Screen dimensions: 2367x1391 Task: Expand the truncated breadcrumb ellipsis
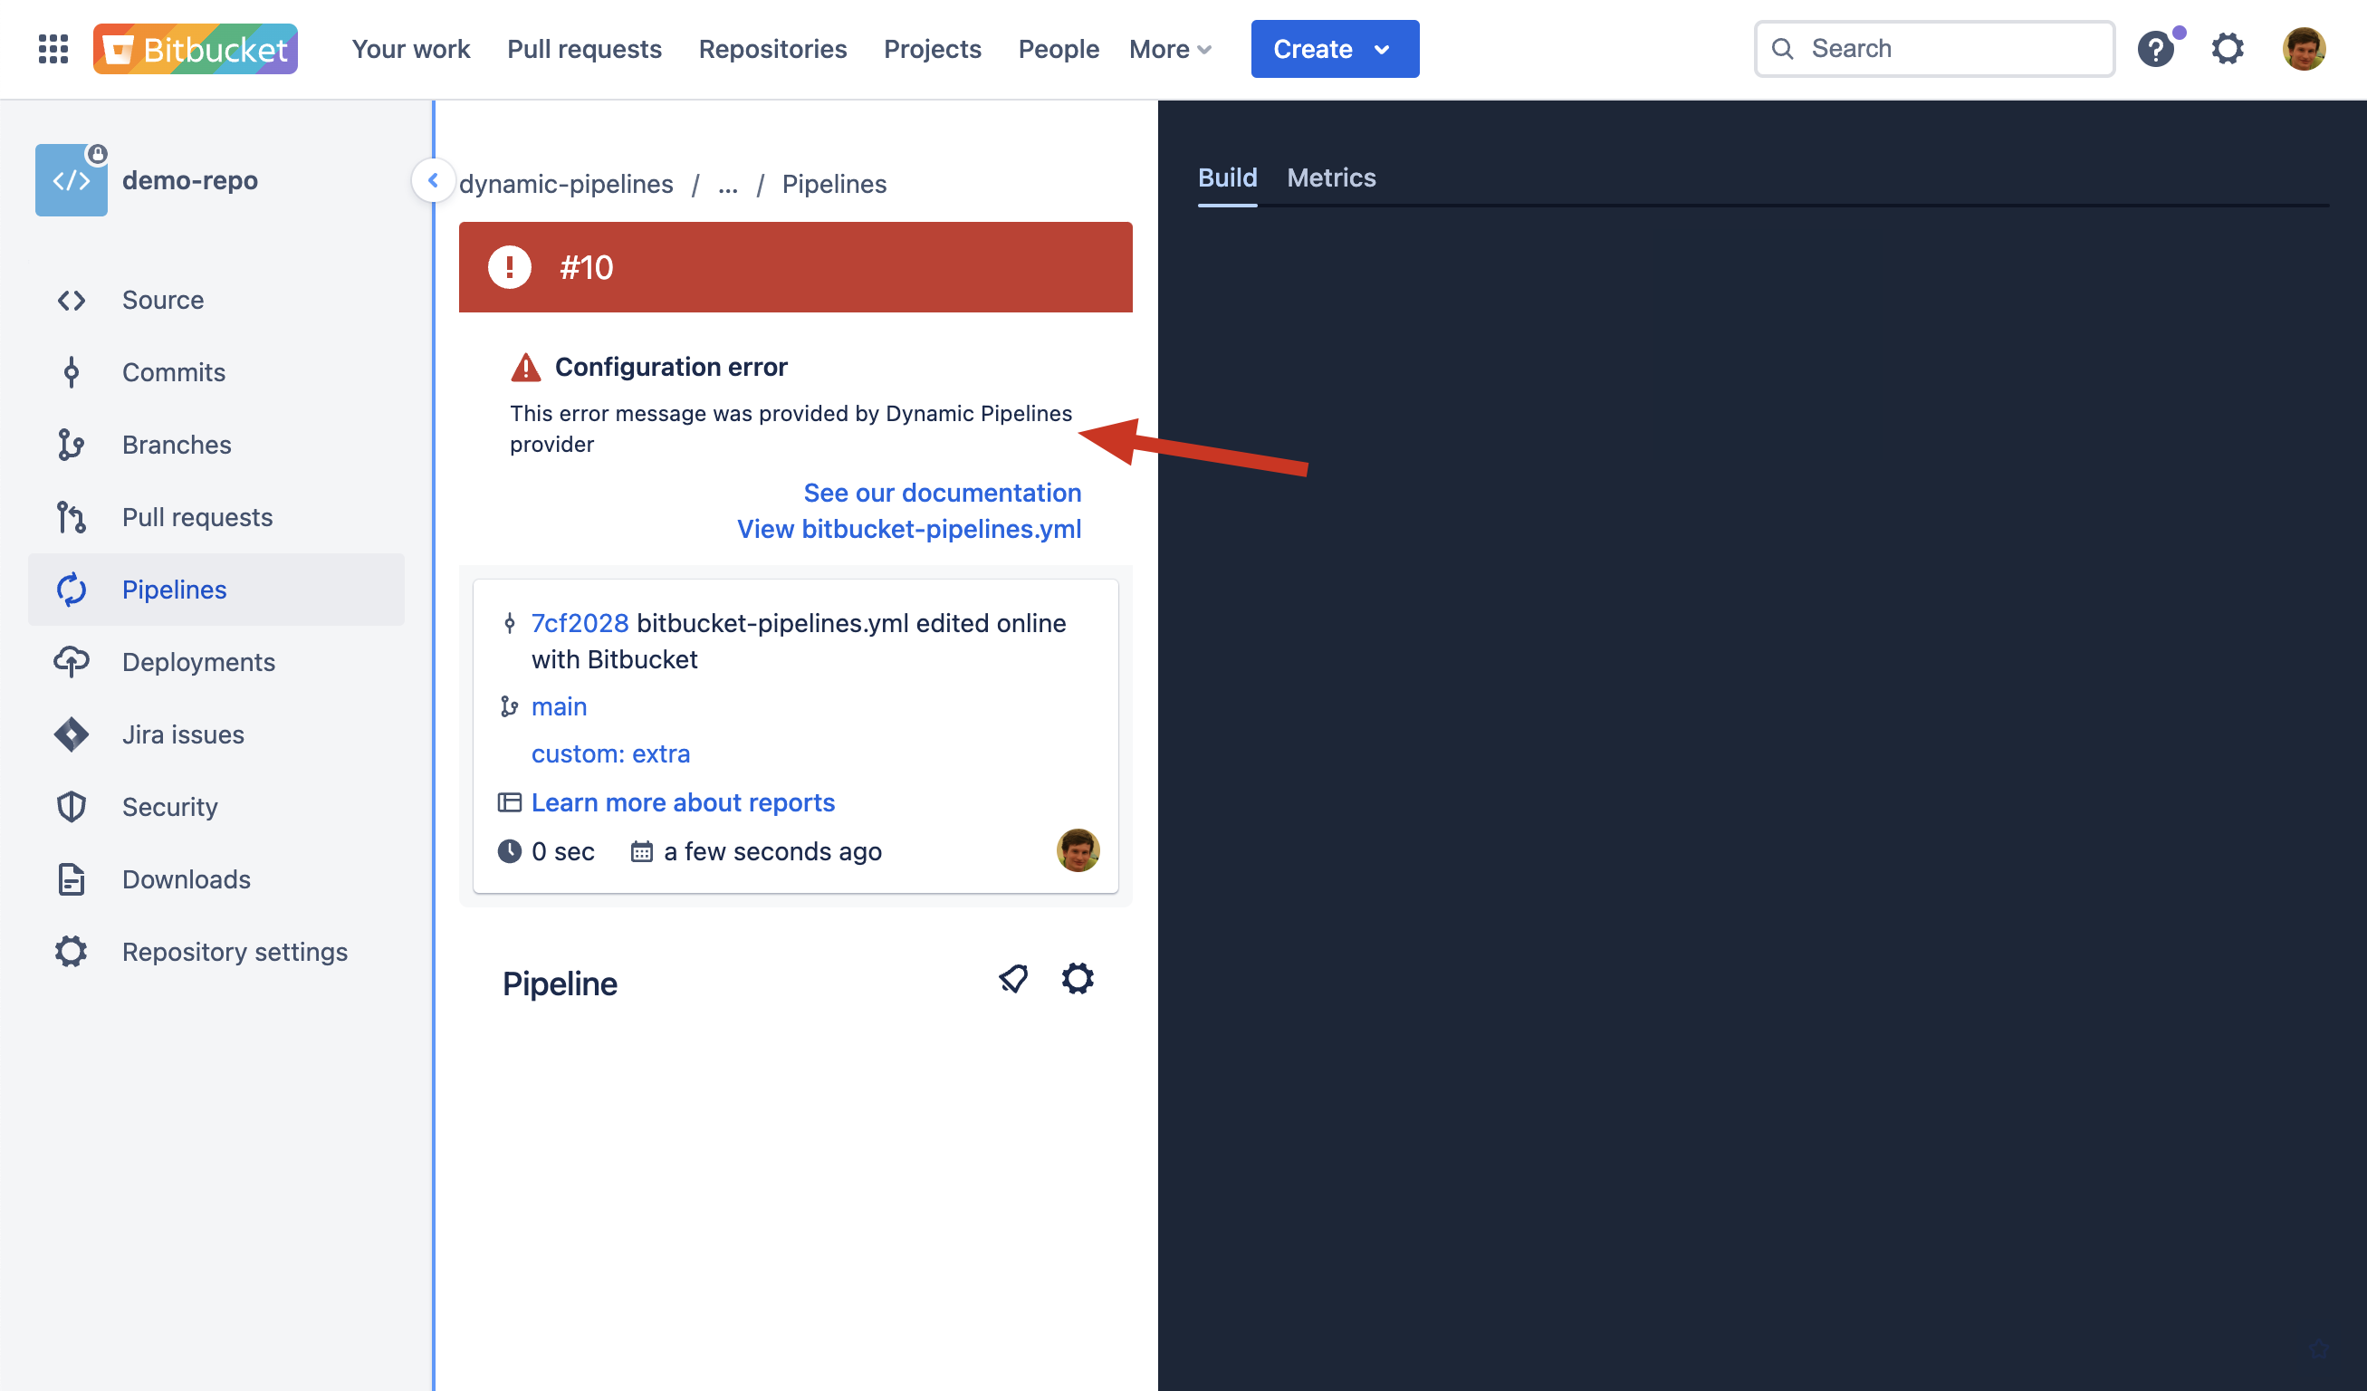click(728, 184)
